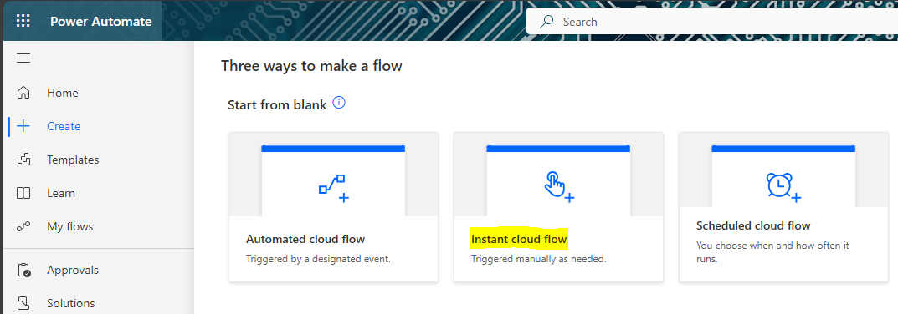Choose Automated cloud flow title
The image size is (898, 314).
click(305, 239)
